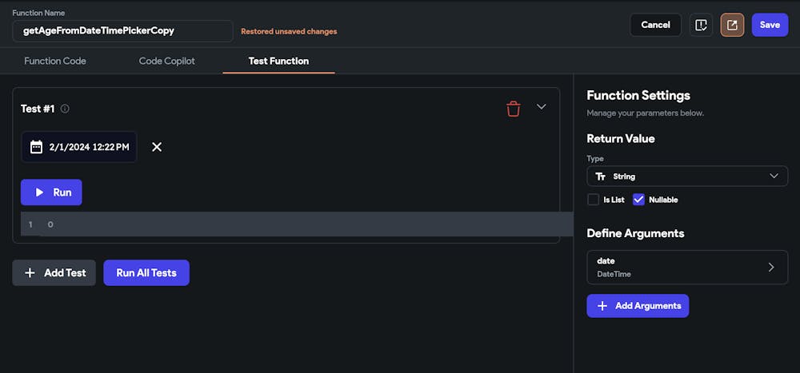Screen dimensions: 800x373
Task: Collapse the Test #1 panel chevron
Action: pyautogui.click(x=542, y=107)
